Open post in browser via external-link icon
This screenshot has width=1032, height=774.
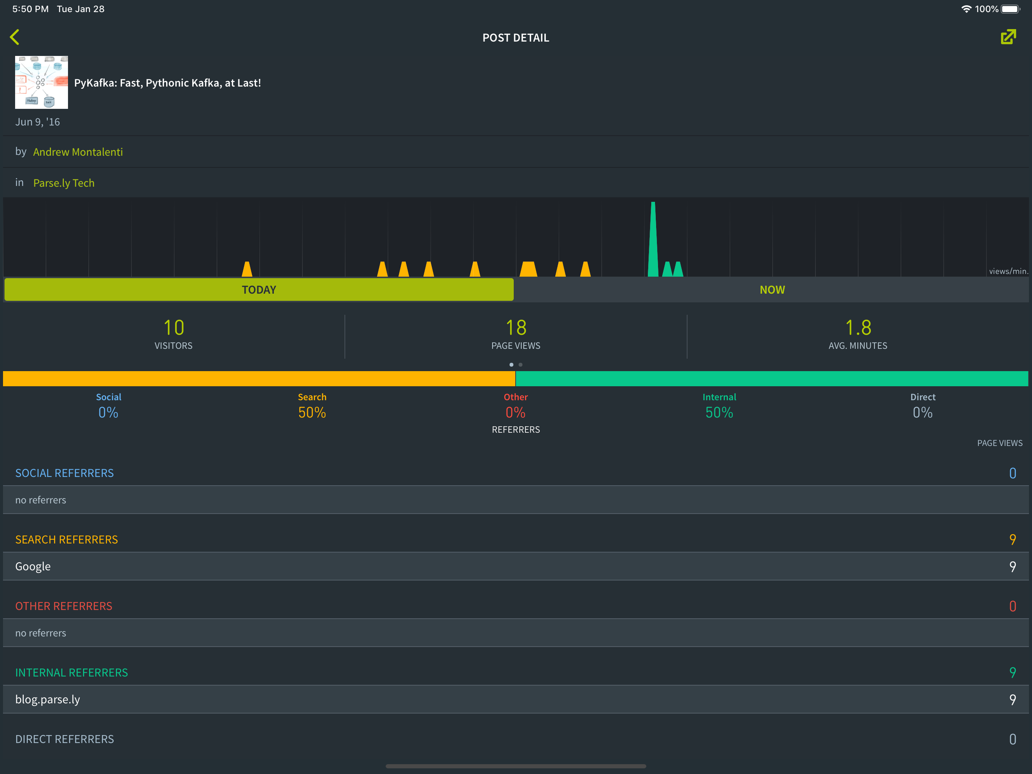coord(1008,37)
